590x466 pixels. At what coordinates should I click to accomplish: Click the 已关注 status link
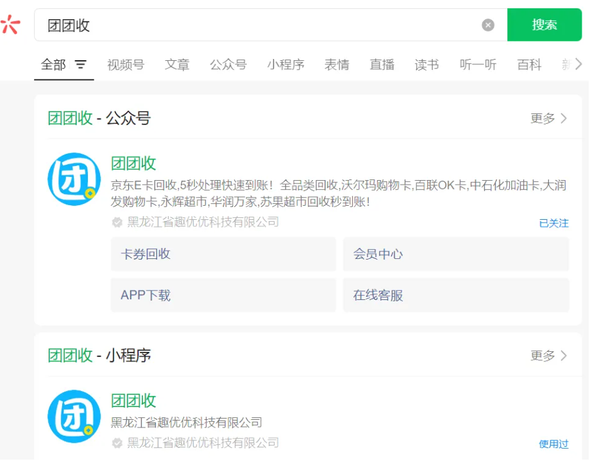553,223
